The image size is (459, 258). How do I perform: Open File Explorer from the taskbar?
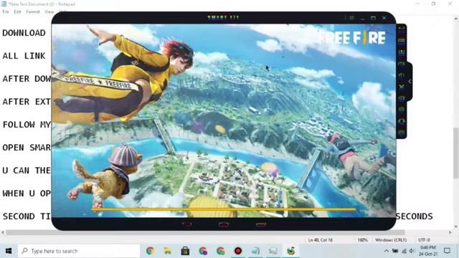(167, 251)
